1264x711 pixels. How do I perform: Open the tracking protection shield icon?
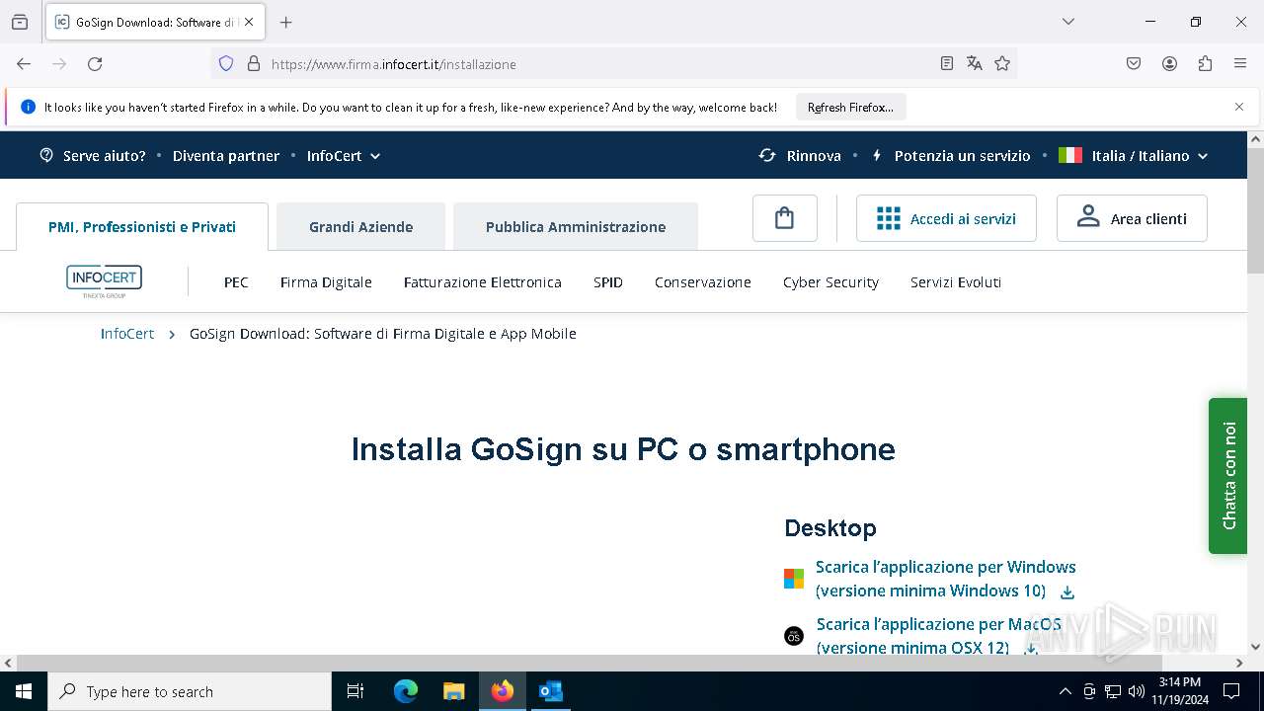pyautogui.click(x=226, y=63)
